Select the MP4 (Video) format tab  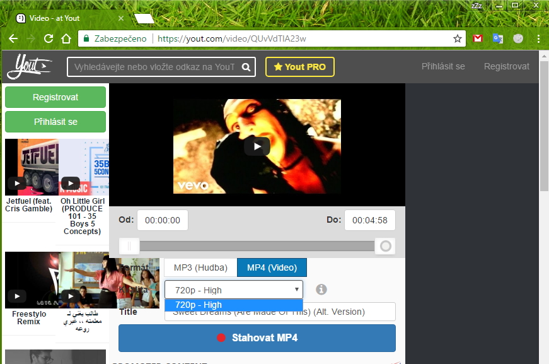click(272, 267)
